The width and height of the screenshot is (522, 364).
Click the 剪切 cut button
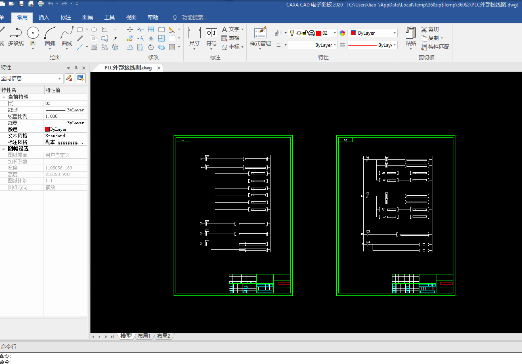tap(430, 29)
